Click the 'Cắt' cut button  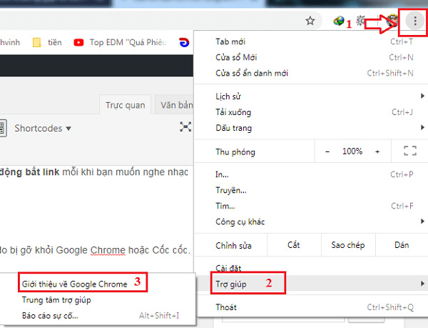(x=294, y=245)
